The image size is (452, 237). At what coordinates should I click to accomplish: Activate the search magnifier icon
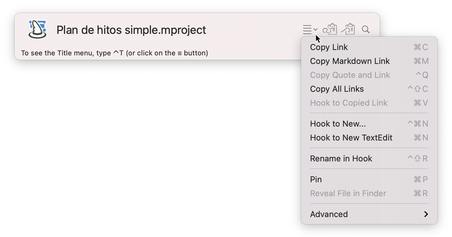tap(365, 29)
